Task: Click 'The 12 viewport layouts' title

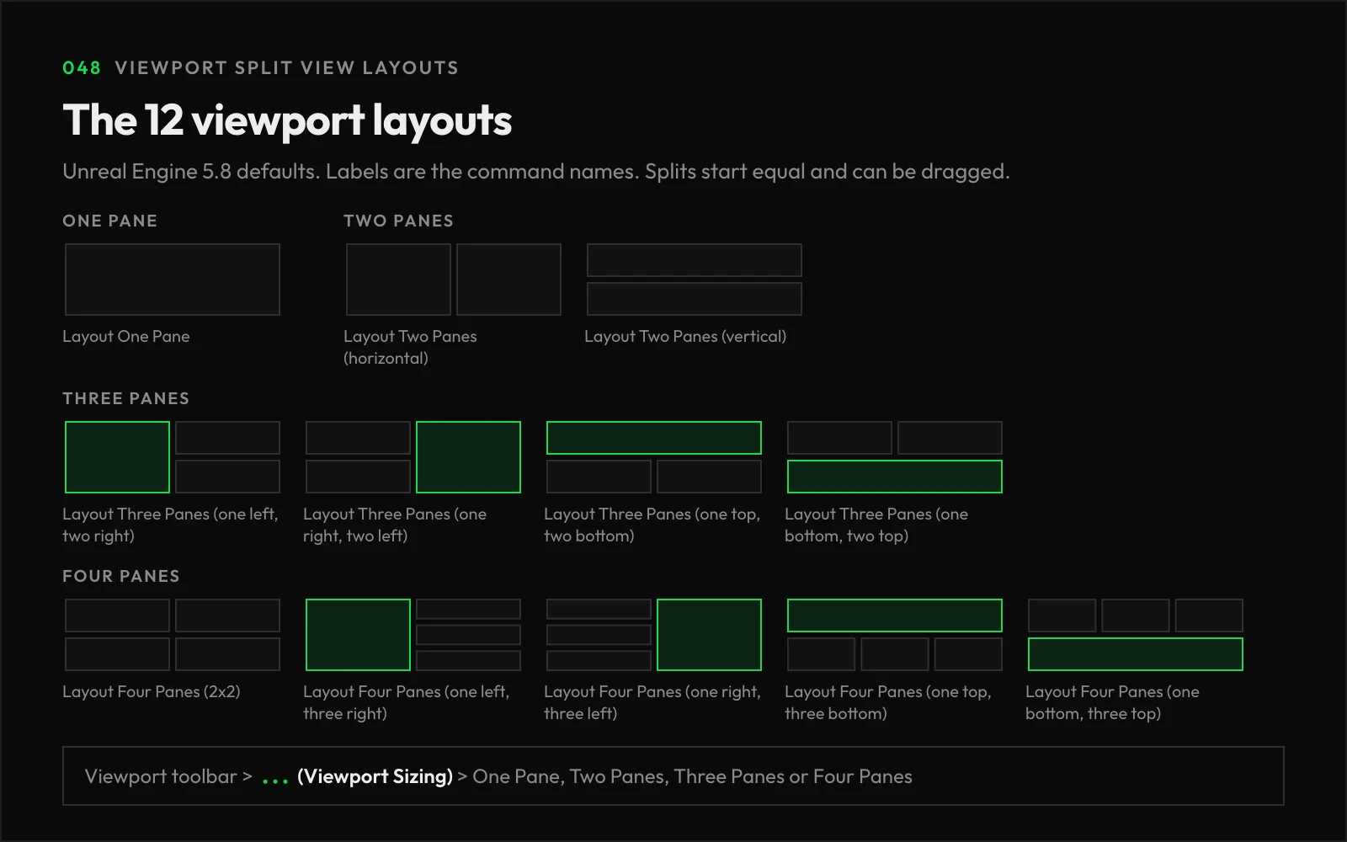Action: [287, 120]
